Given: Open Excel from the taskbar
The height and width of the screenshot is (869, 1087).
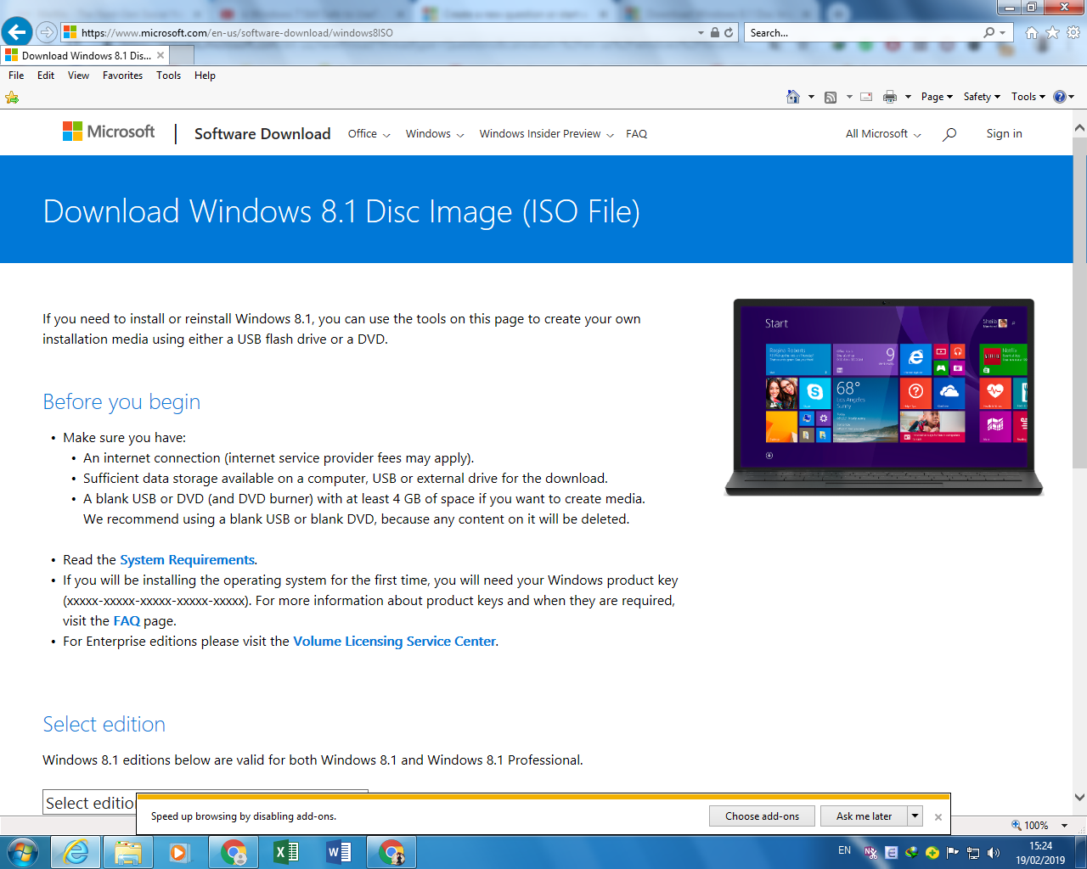Looking at the screenshot, I should point(286,852).
